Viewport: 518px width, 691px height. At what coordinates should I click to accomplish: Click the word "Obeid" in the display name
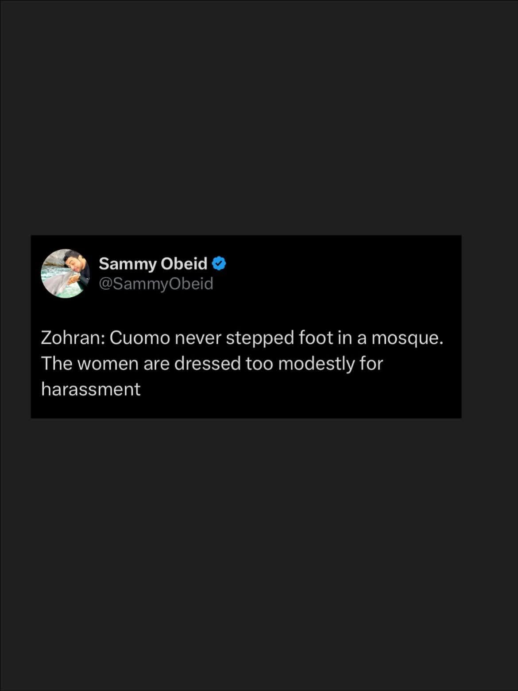tap(184, 264)
